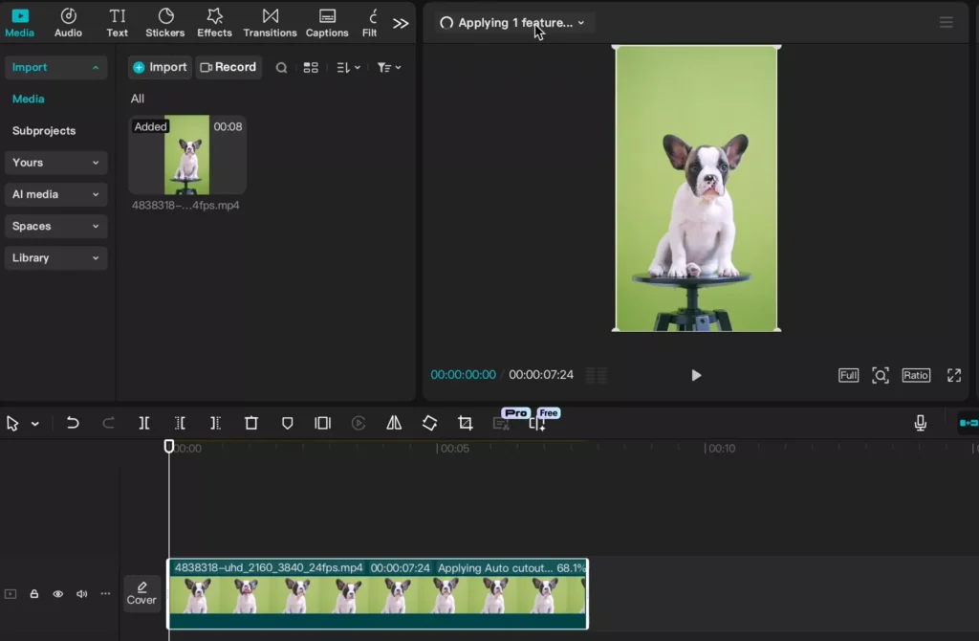Screen dimensions: 979x641
Task: Delete right of playhead
Action: (215, 423)
